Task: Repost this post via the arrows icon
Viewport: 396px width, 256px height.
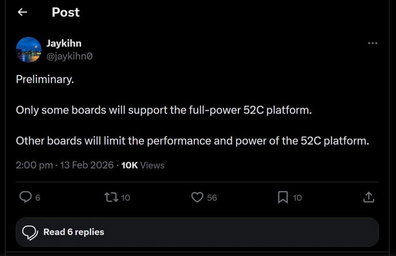Action: tap(111, 197)
